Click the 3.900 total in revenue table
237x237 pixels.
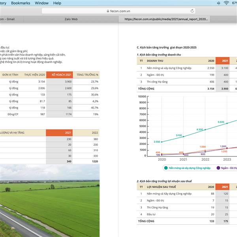pos(225,89)
